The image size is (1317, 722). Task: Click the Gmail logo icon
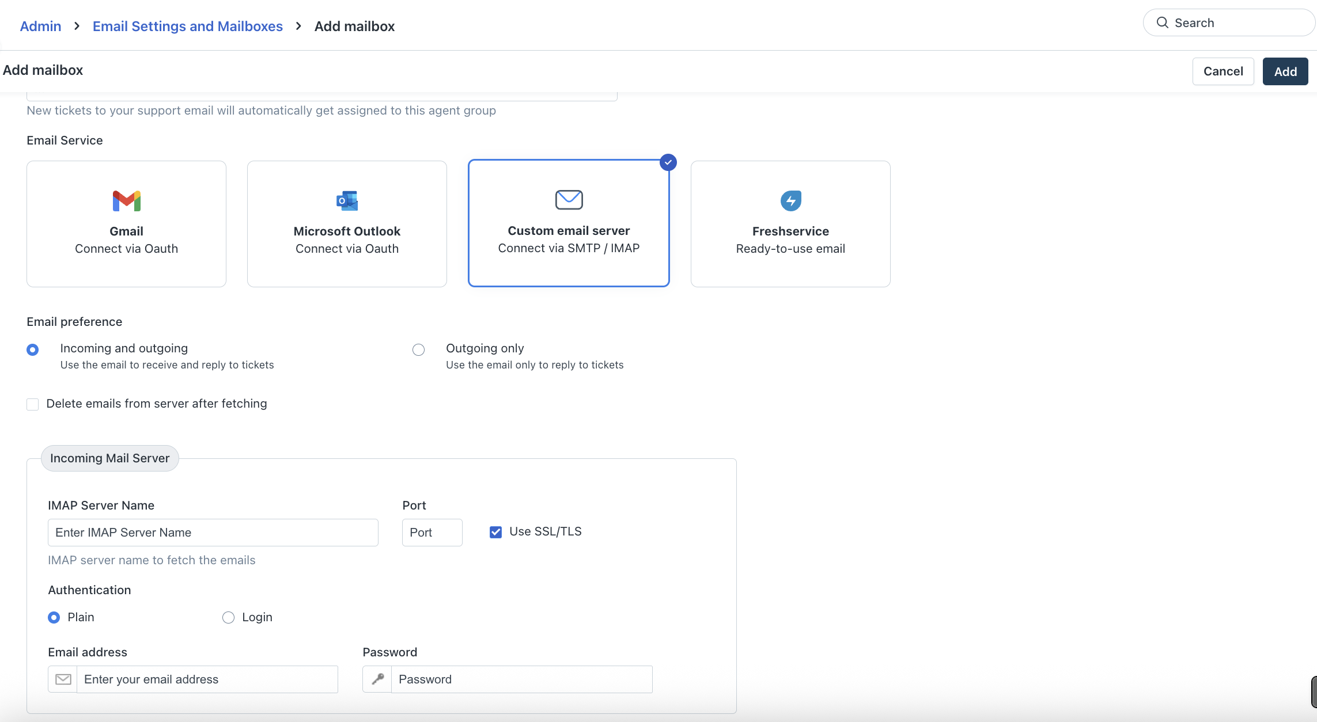[126, 201]
